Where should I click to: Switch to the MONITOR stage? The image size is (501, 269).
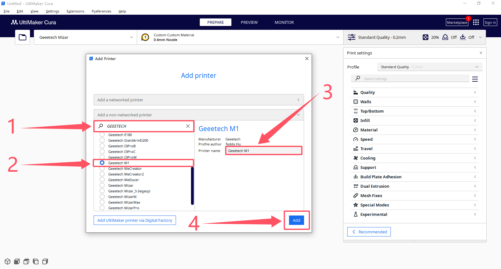284,22
